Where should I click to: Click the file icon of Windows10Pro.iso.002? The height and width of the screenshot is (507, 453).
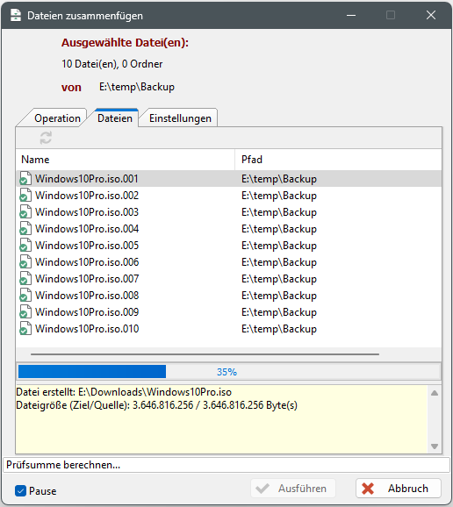tap(25, 196)
